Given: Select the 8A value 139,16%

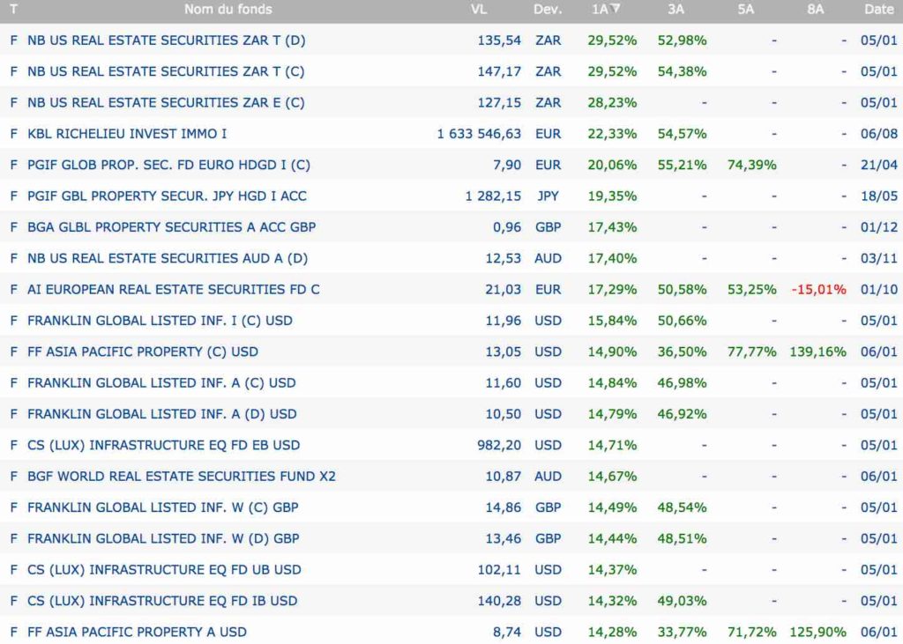Looking at the screenshot, I should pos(818,351).
